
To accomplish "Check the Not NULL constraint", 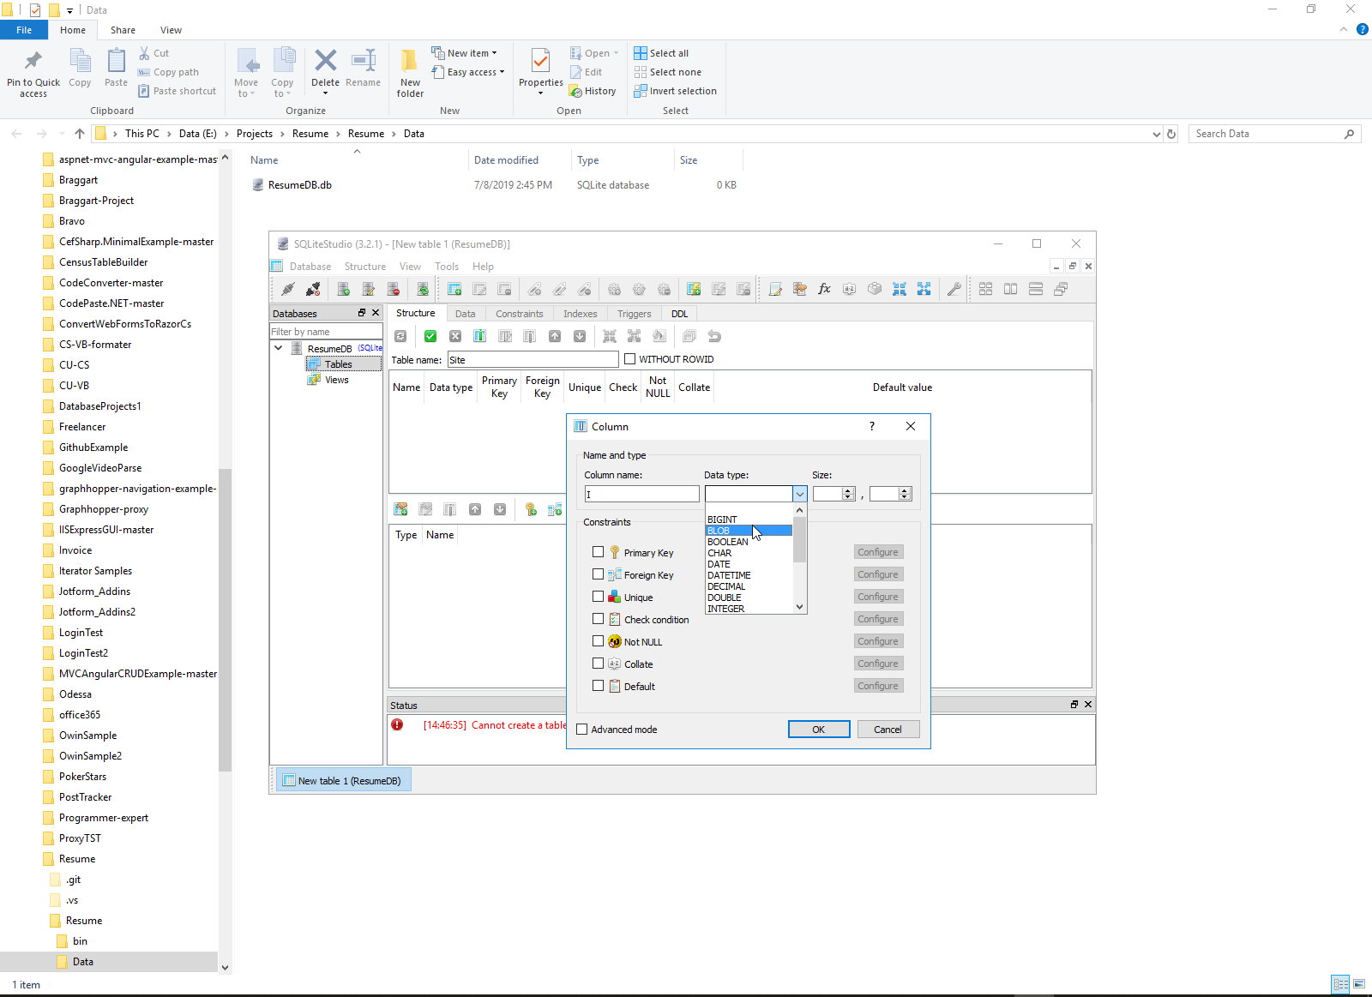I will click(x=599, y=642).
